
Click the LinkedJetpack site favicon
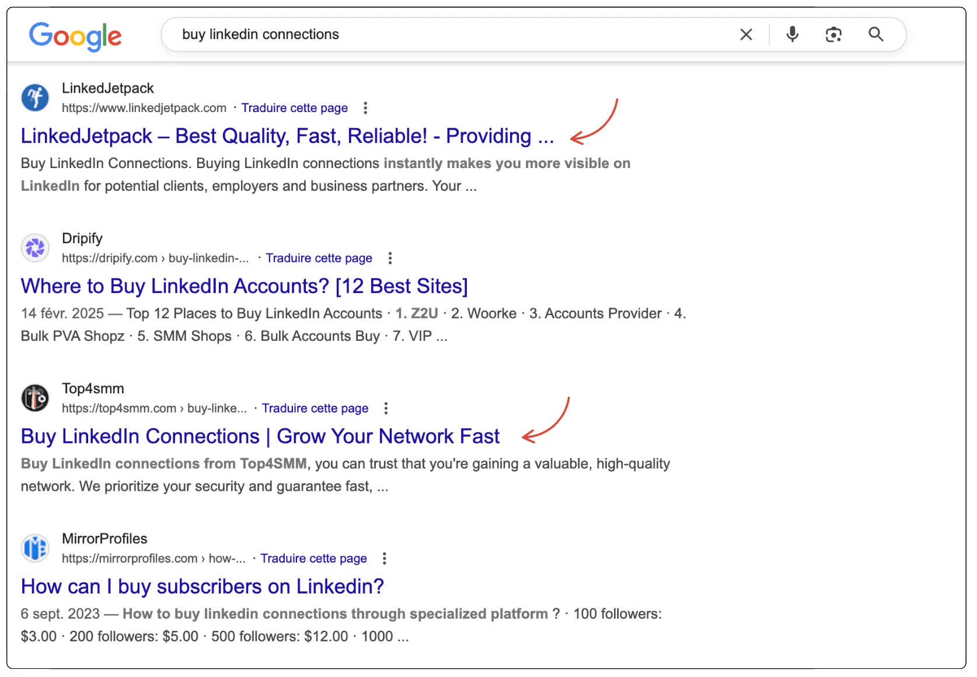pos(35,97)
